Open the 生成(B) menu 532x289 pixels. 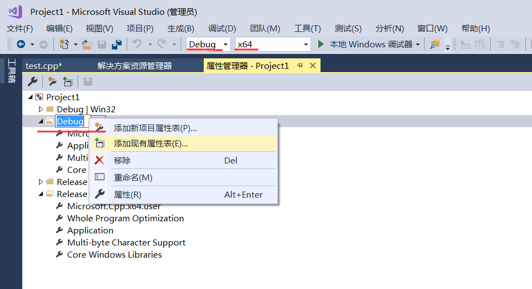[181, 29]
